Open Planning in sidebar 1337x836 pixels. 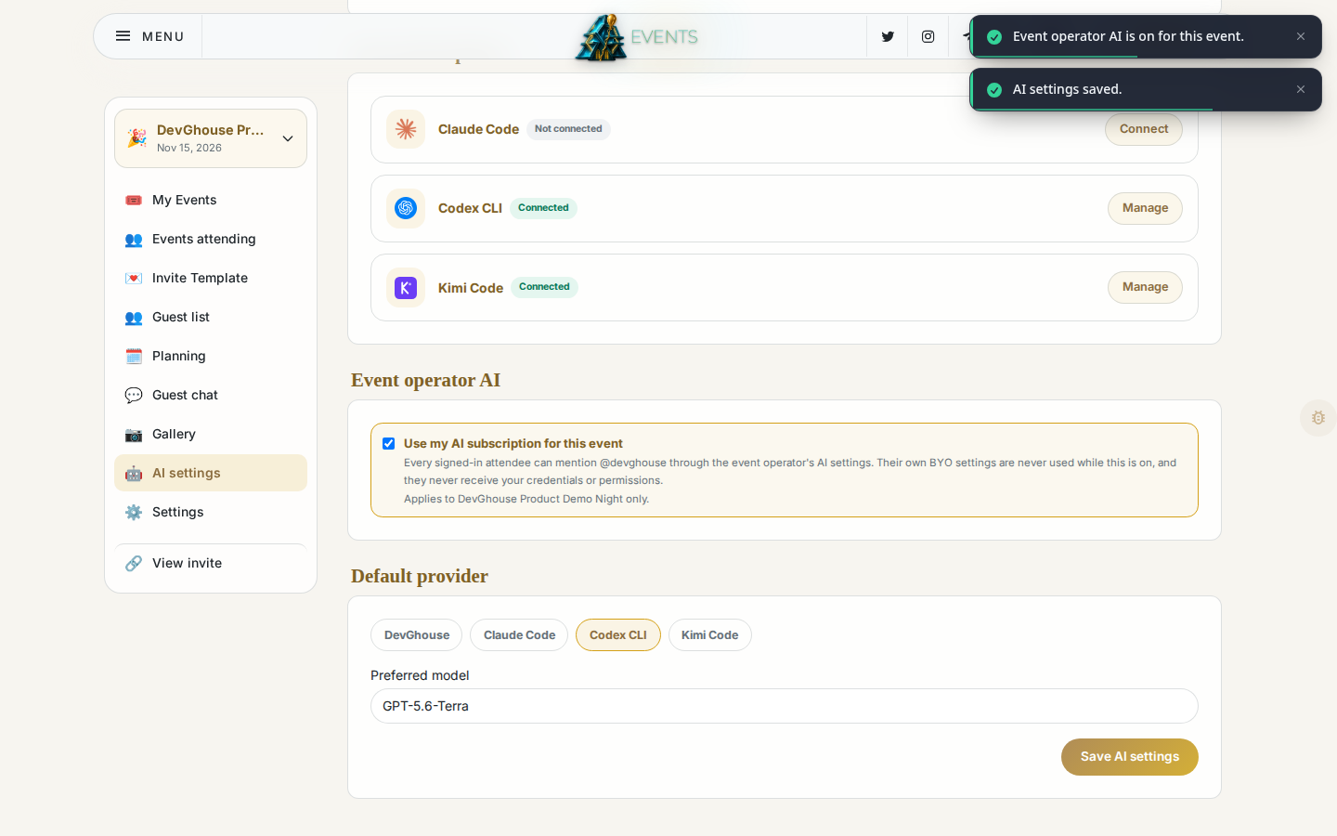211,356
